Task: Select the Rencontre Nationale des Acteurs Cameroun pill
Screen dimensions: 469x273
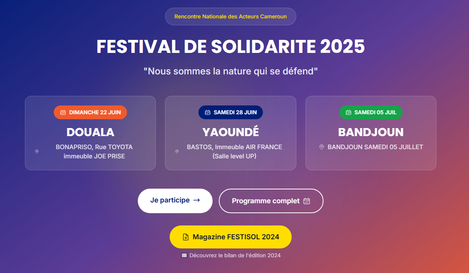Action: [231, 16]
